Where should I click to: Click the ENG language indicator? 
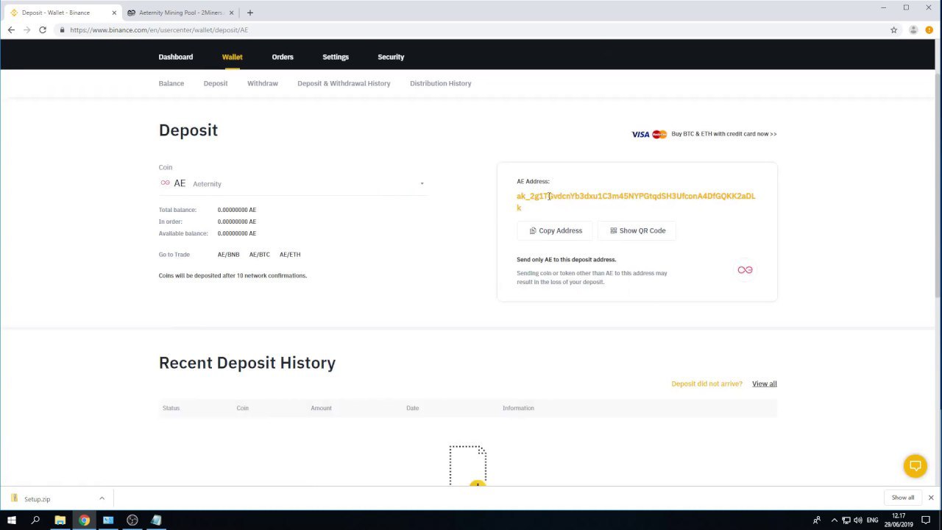[x=872, y=520]
